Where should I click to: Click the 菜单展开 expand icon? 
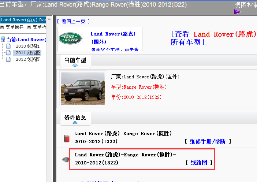click(2, 27)
